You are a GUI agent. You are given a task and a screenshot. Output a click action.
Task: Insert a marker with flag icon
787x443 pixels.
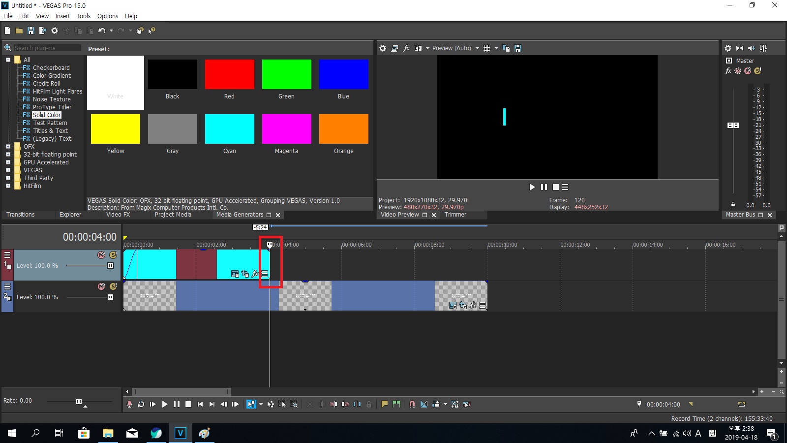tap(385, 404)
